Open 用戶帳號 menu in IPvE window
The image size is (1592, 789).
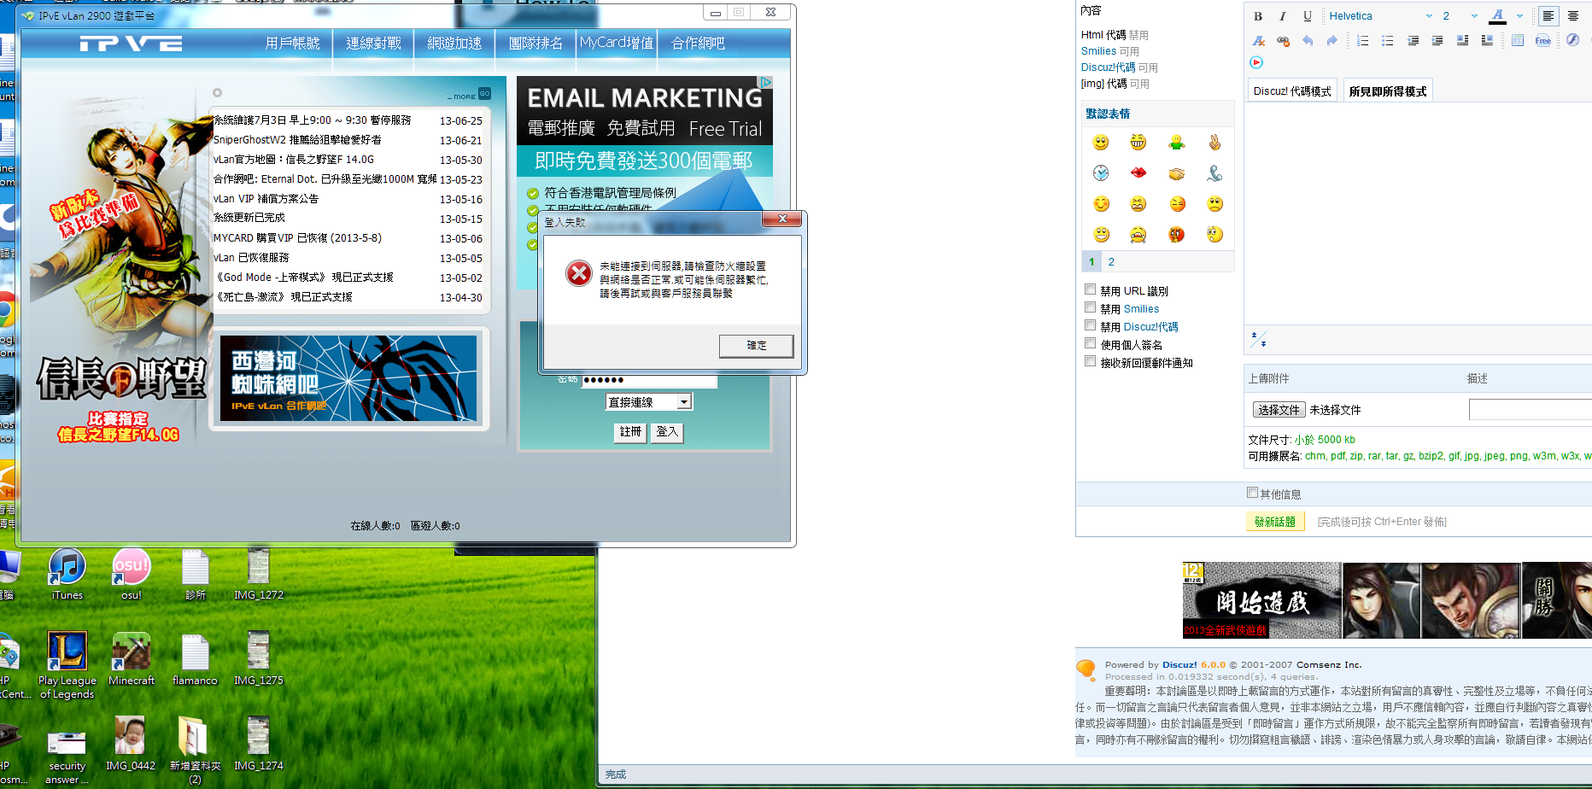pos(293,44)
